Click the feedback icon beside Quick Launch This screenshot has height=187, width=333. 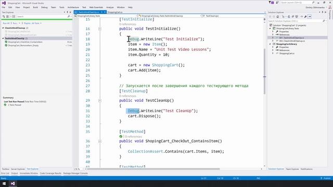[277, 3]
